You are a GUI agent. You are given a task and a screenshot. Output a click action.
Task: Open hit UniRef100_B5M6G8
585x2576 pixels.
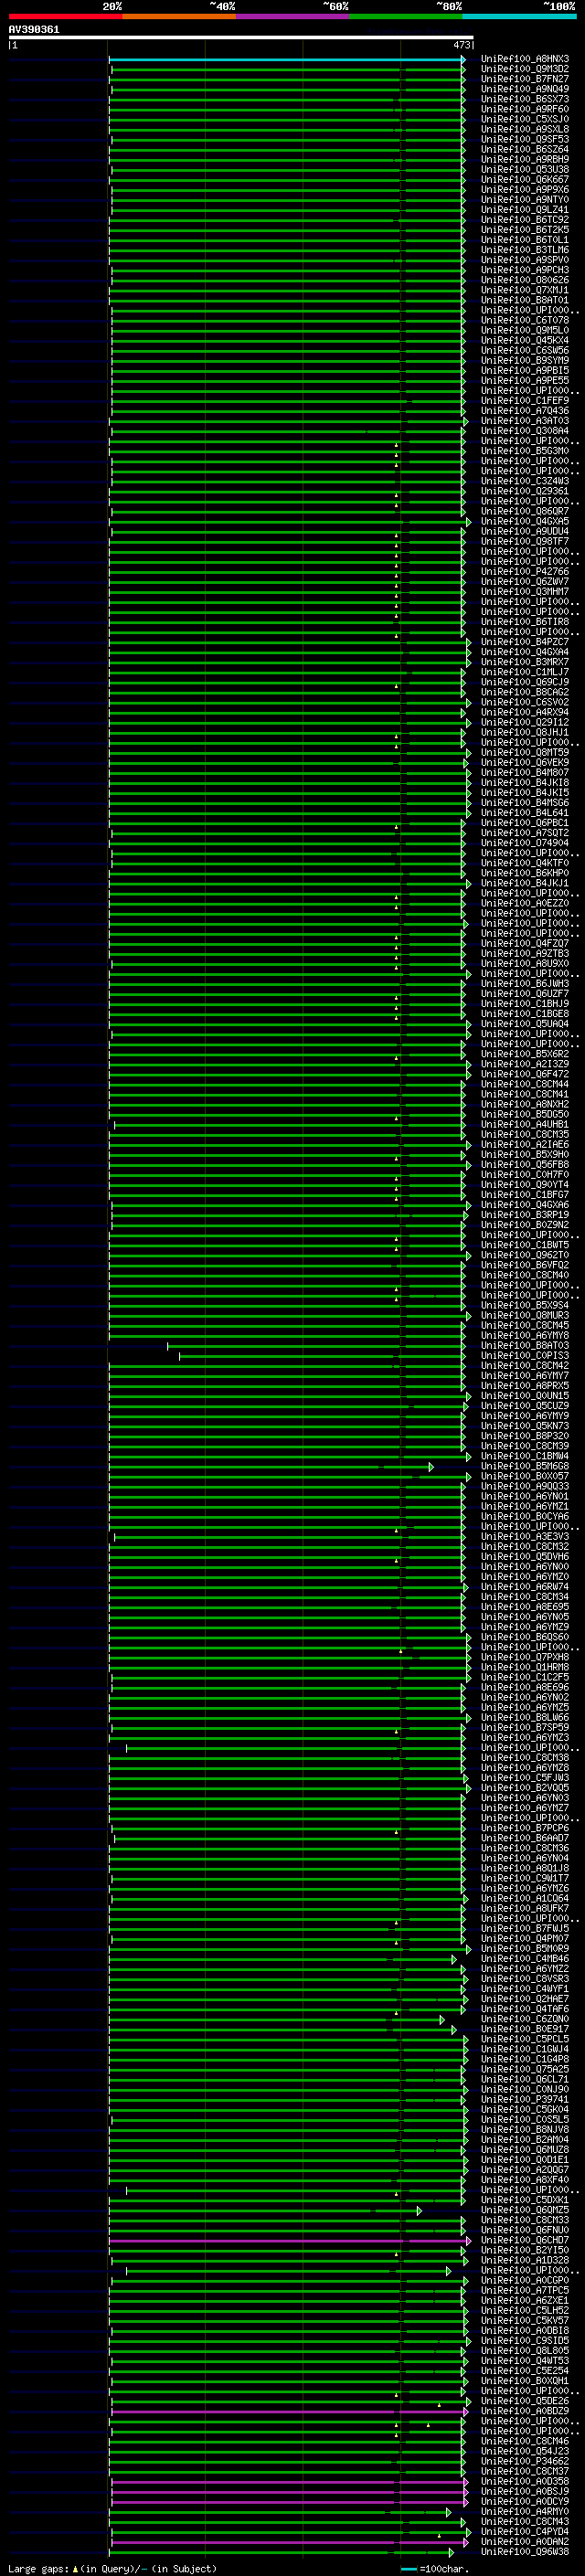pyautogui.click(x=525, y=1466)
